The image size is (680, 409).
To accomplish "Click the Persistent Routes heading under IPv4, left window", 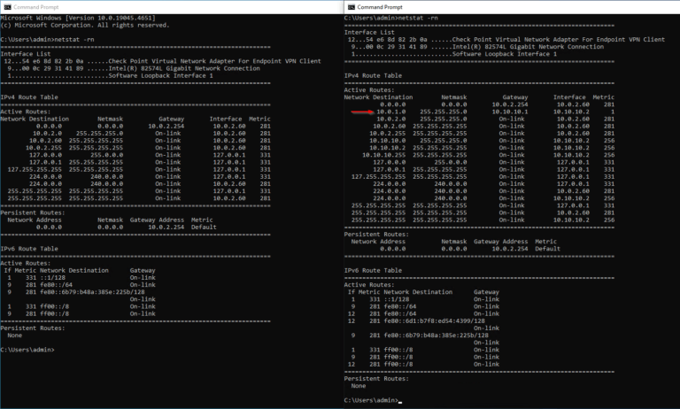I will pos(31,213).
